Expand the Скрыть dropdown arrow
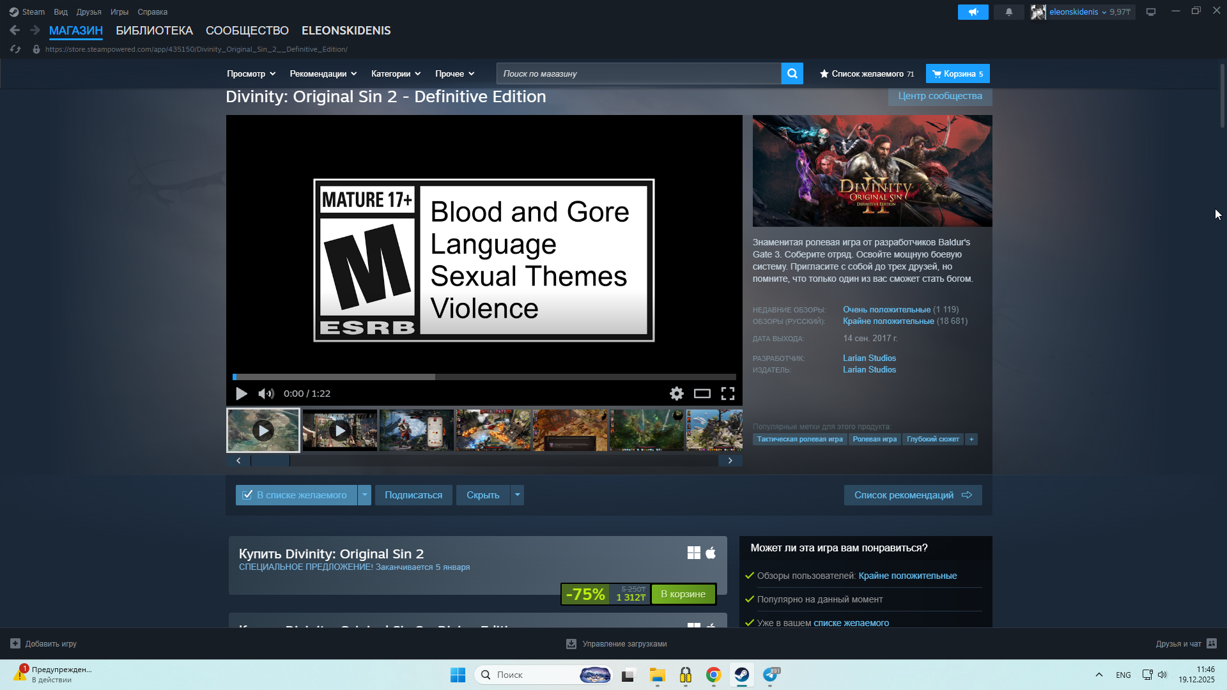The image size is (1227, 690). [517, 495]
